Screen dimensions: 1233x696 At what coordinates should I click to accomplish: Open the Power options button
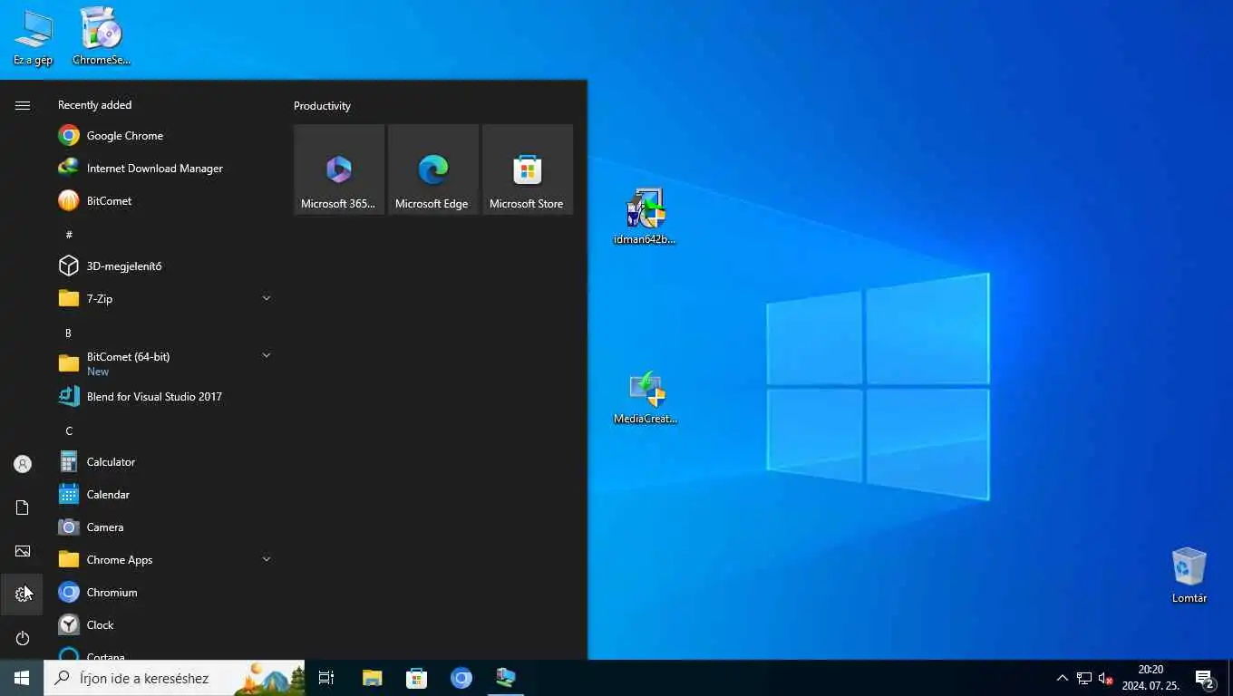click(23, 638)
